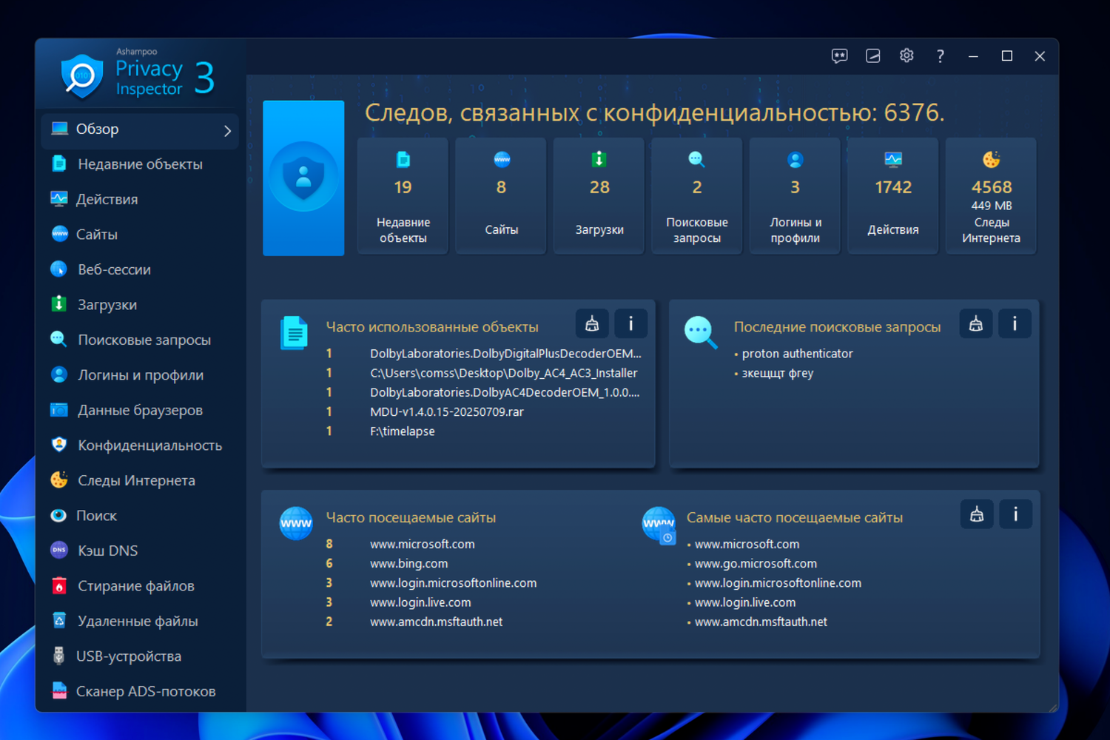Click the Поиск eye icon in sidebar

[x=59, y=516]
